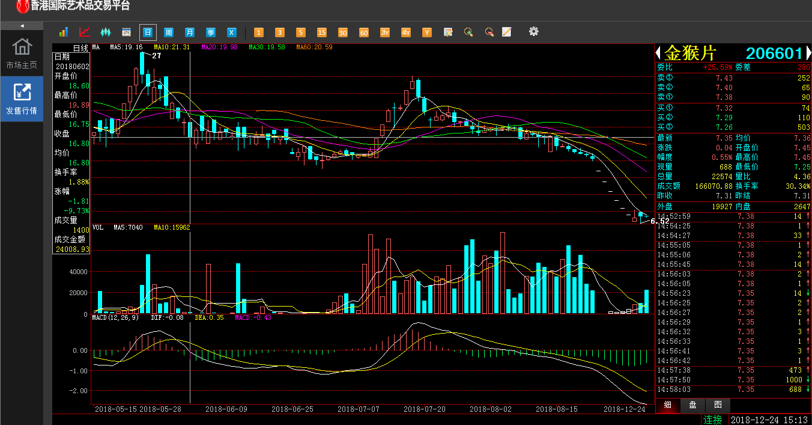Click the 14:57:38 trade row
Image resolution: width=812 pixels, height=425 pixels.
pyautogui.click(x=733, y=370)
